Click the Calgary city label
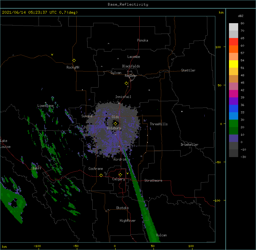The image size is (256, 250). (x=118, y=179)
